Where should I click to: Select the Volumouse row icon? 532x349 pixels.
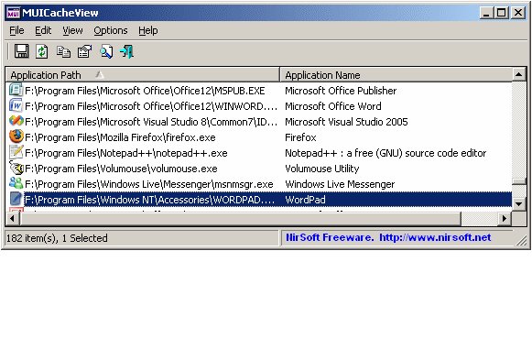(x=16, y=168)
